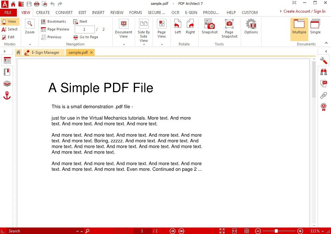The image size is (331, 234).
Task: Go to the Previous page
Action: 51,37
